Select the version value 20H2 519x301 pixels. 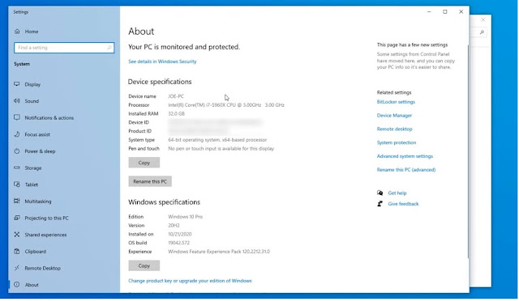coord(174,225)
